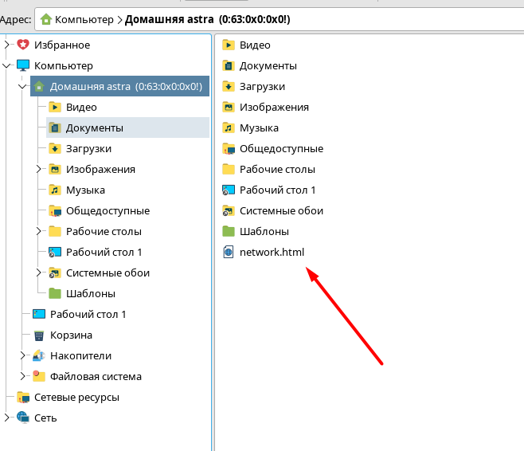Click the Сеть globe icon in the tree
The height and width of the screenshot is (451, 524).
[23, 418]
